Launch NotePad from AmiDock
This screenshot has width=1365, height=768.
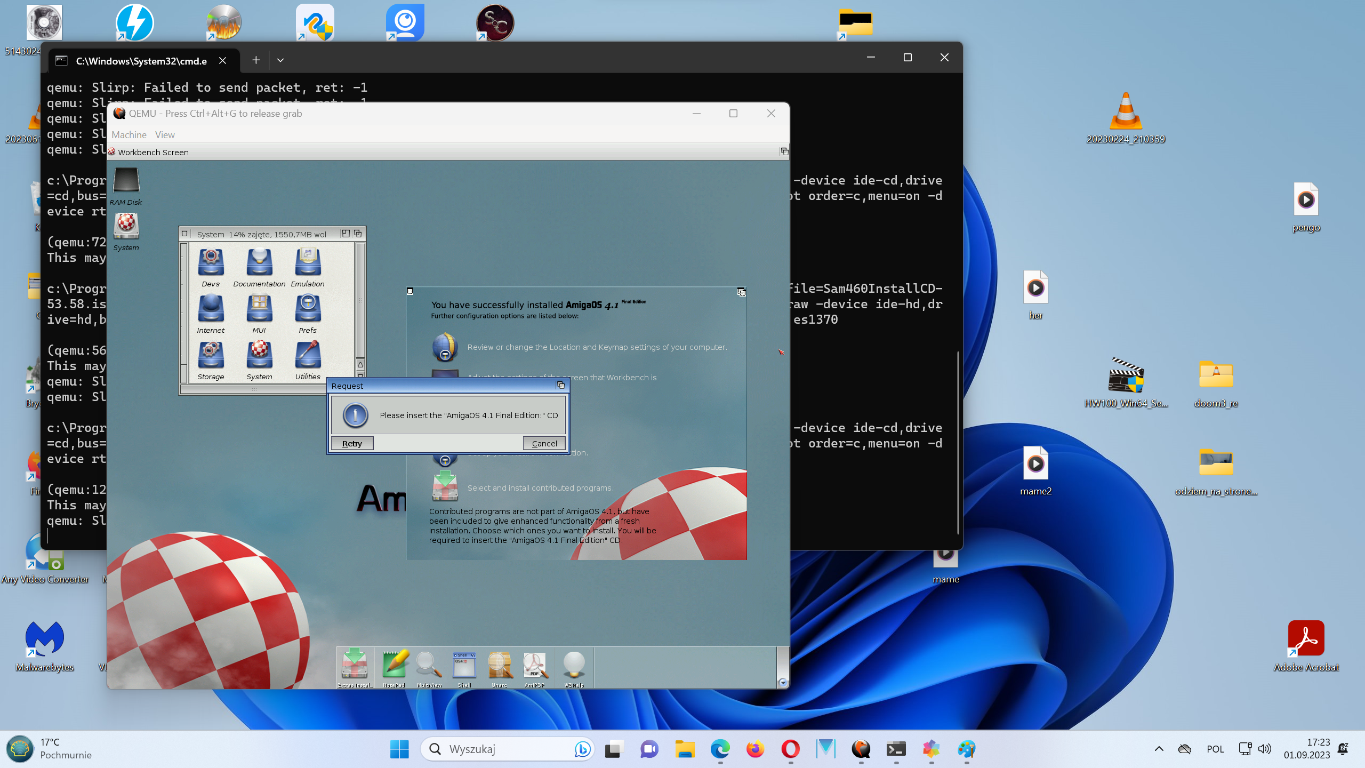(x=394, y=668)
